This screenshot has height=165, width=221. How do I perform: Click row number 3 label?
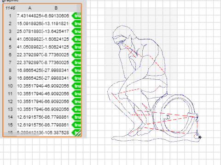pyautogui.click(x=10, y=31)
